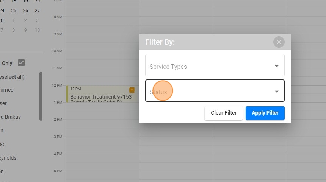This screenshot has width=326, height=182.
Task: Apply the filter with Apply Filter
Action: click(x=265, y=113)
